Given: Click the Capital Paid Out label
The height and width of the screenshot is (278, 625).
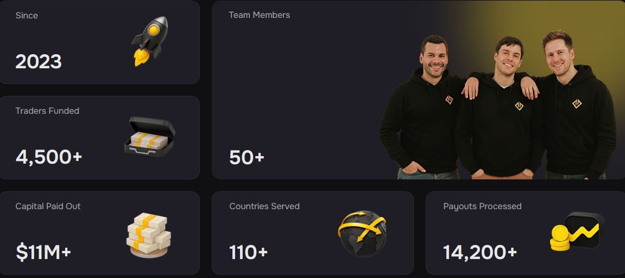Looking at the screenshot, I should 48,206.
